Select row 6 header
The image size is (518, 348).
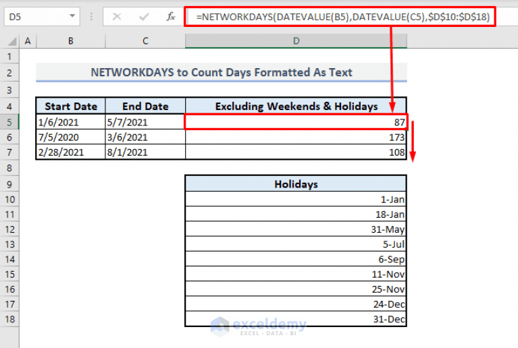click(x=9, y=137)
